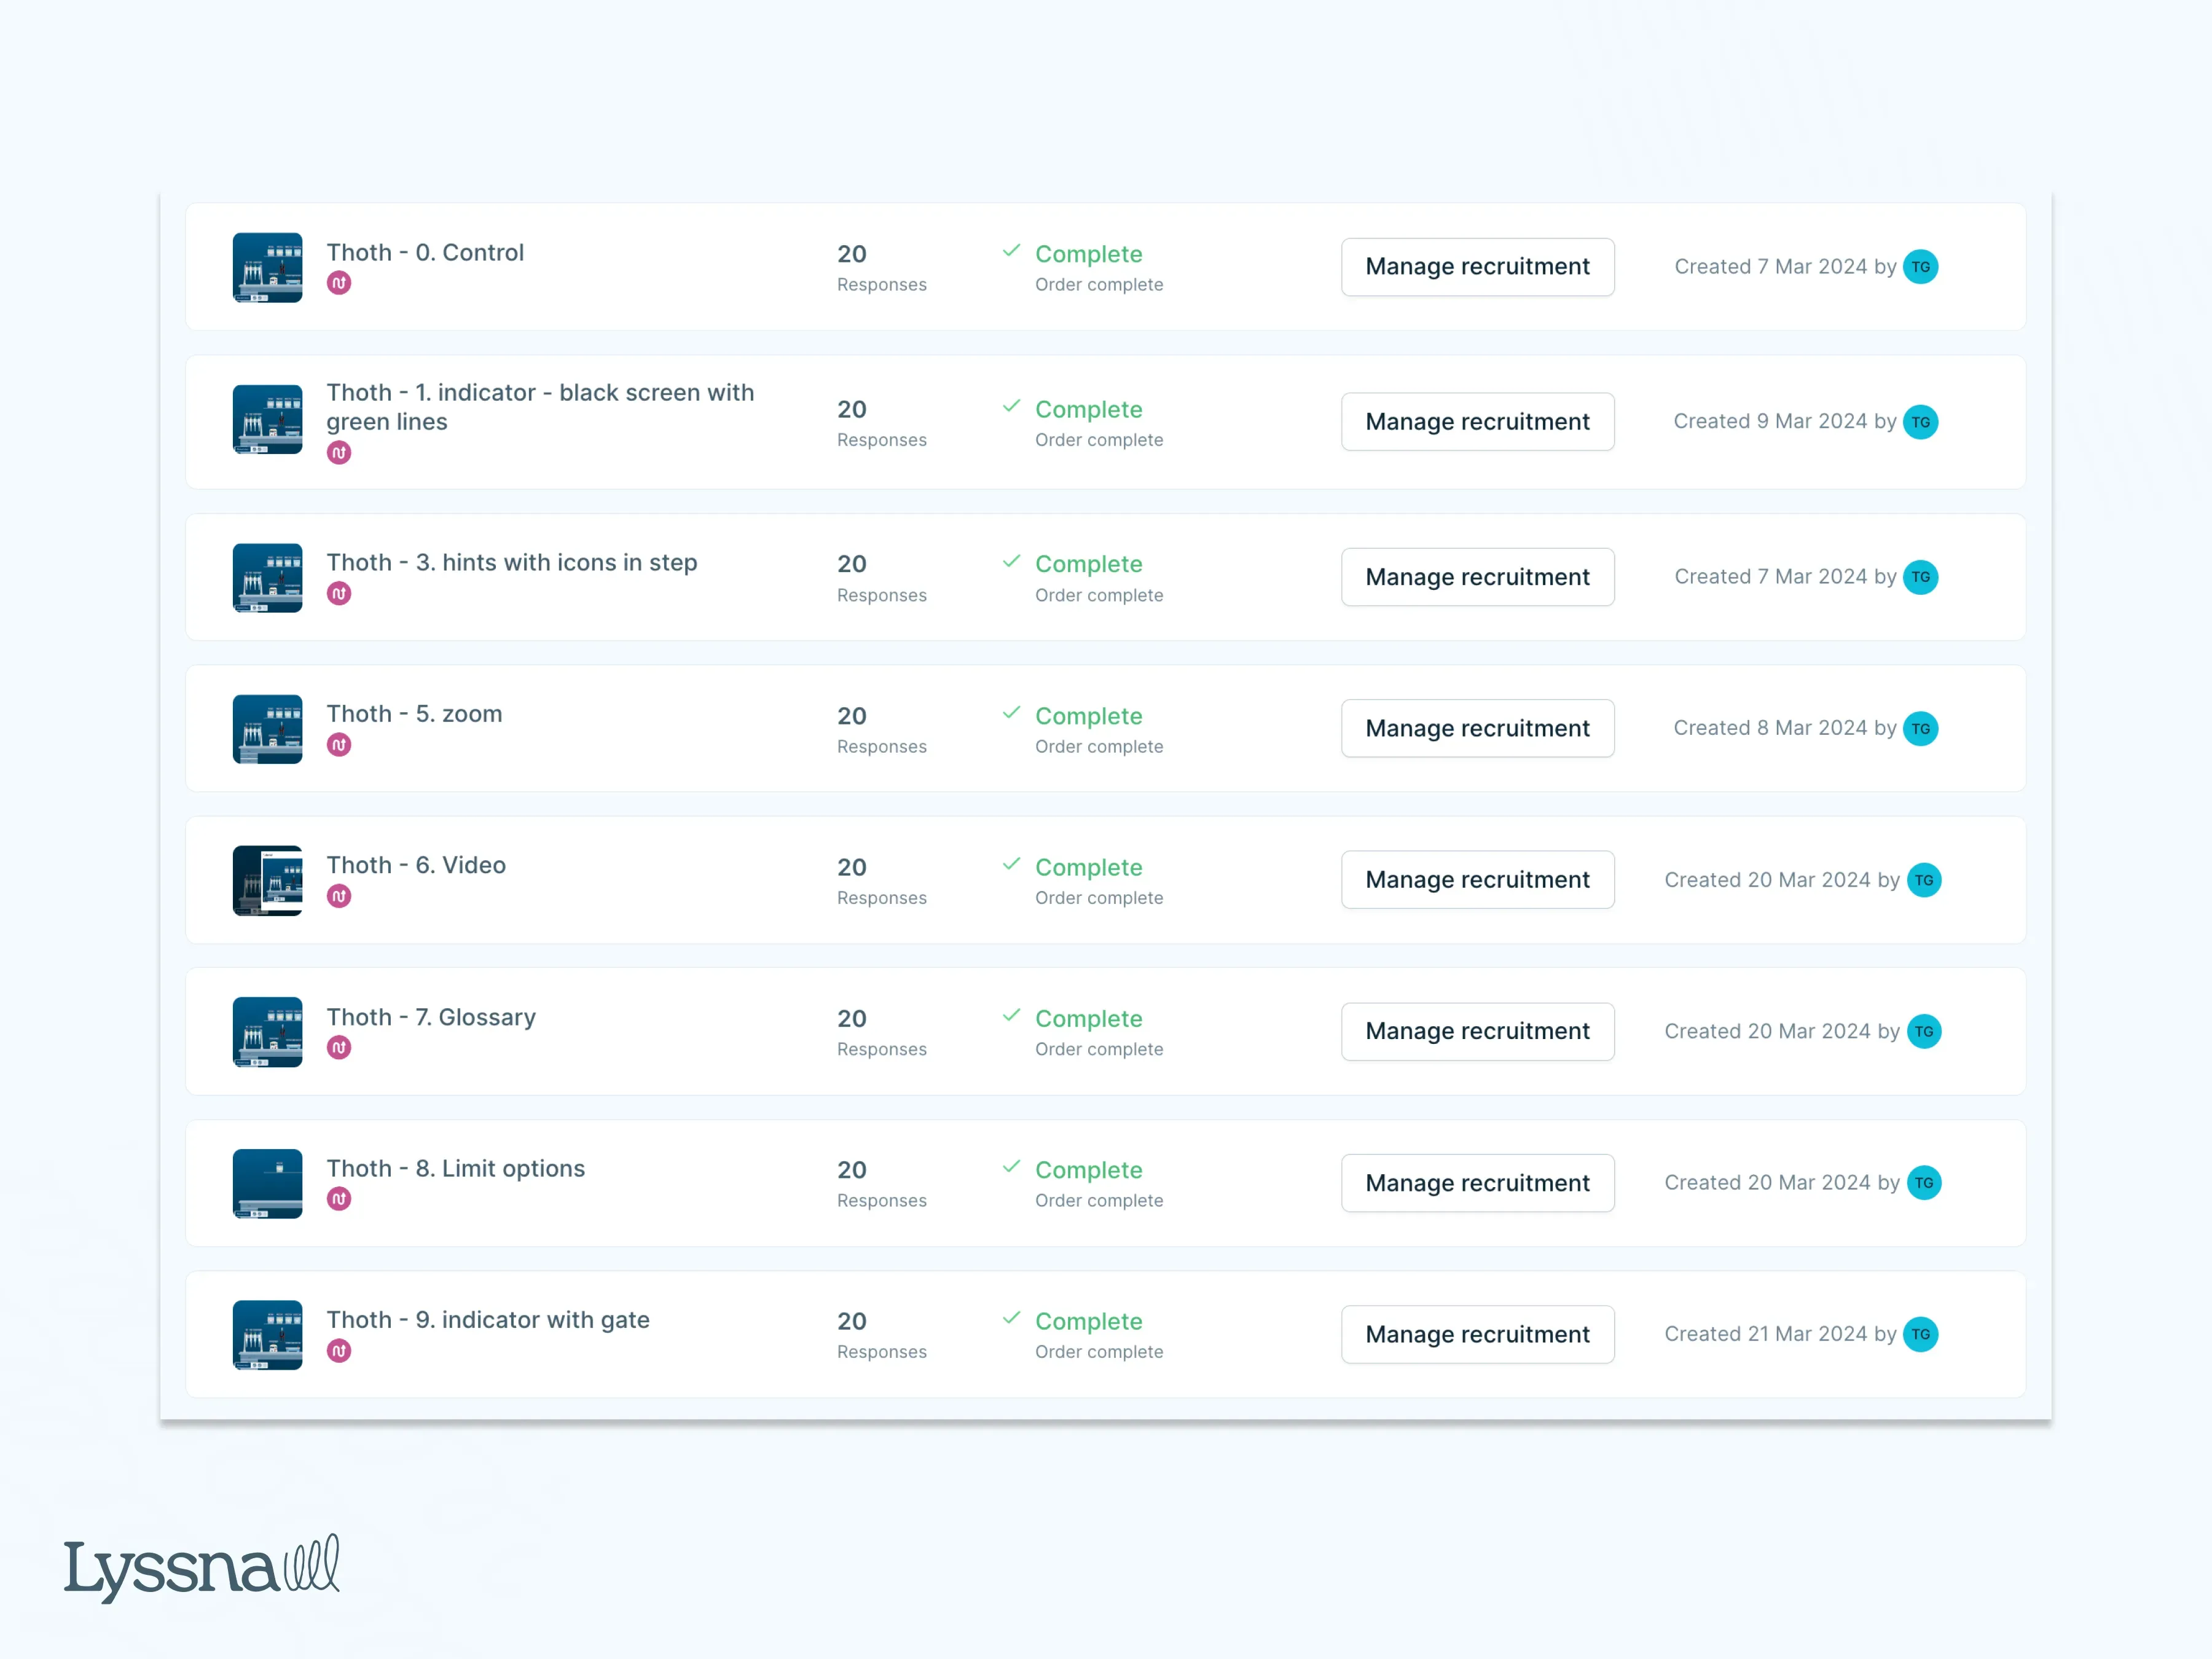Open Manage recruitment for Thoth - 9. indicator with gate

[x=1477, y=1334]
